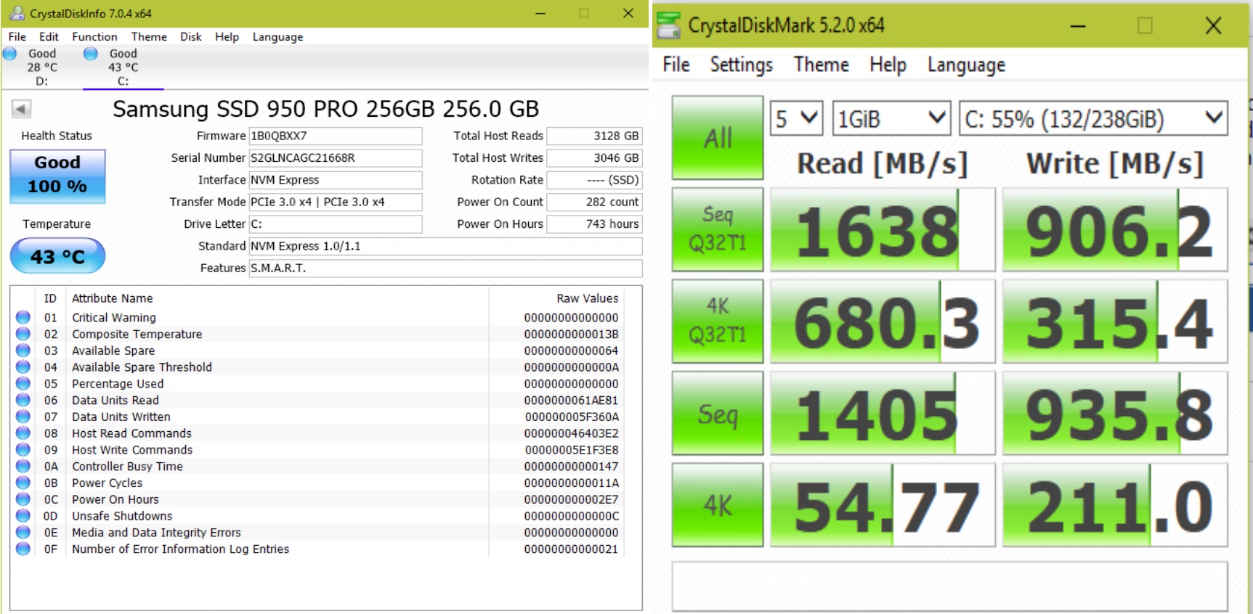Click the status orb for Error Information Log Entries
This screenshot has height=614, width=1253.
[23, 549]
